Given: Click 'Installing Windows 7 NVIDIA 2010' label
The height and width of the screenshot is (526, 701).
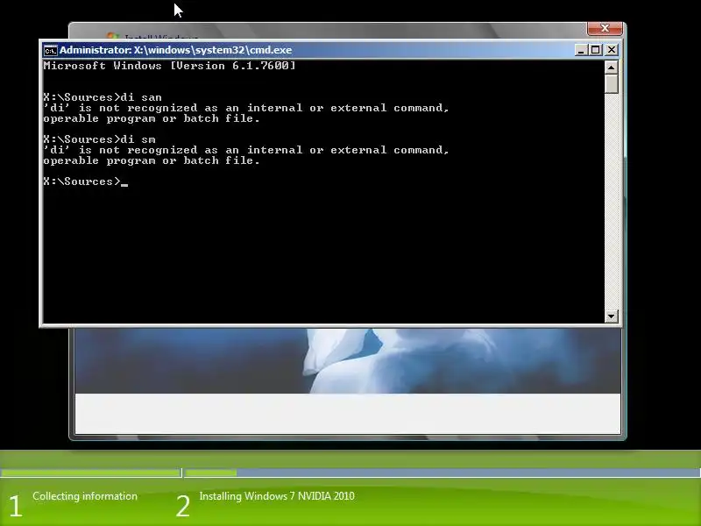Looking at the screenshot, I should pos(277,496).
